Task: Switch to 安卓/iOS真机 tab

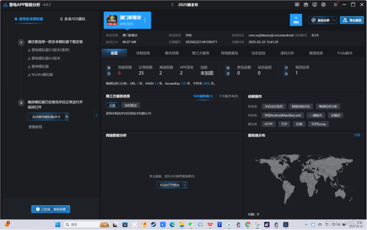Action: [73, 19]
